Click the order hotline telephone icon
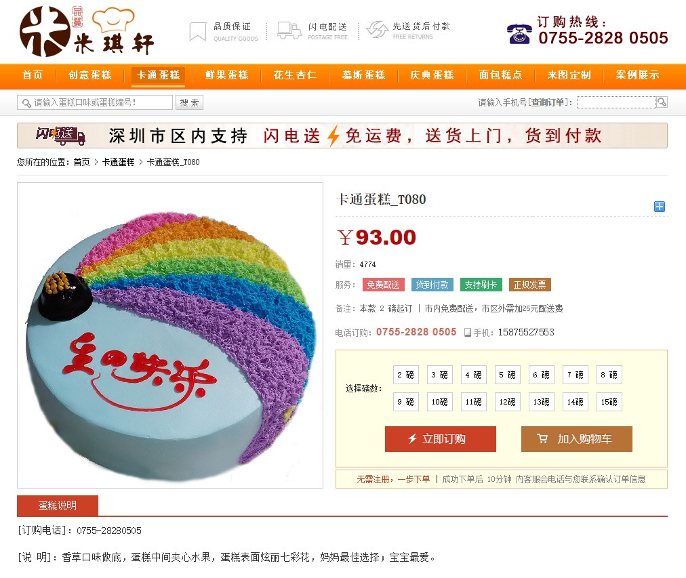 (x=519, y=34)
